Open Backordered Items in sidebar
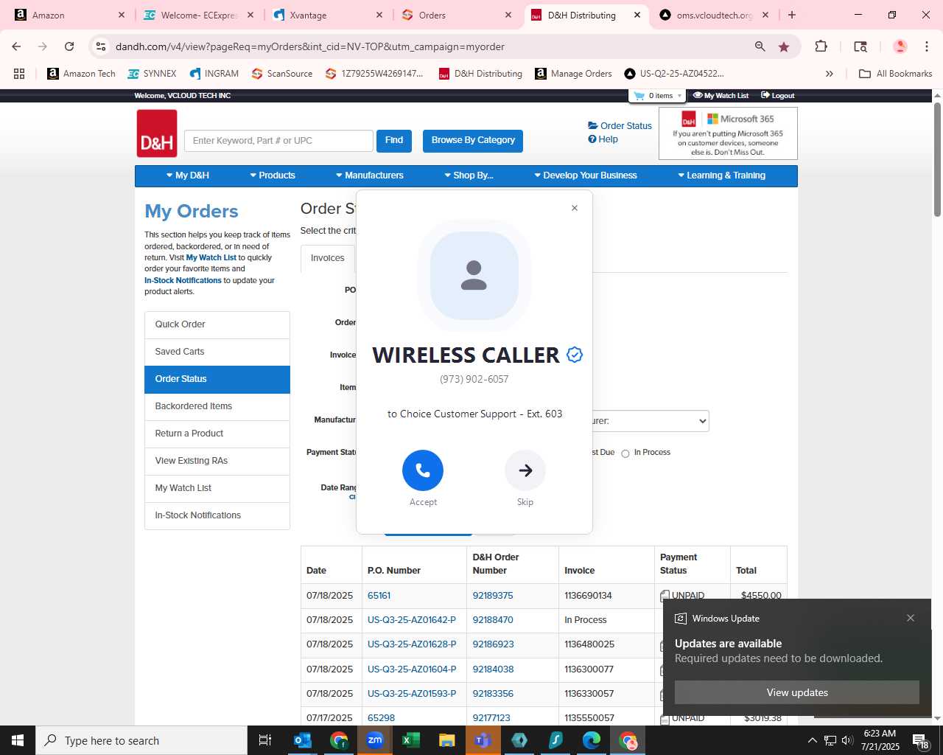Viewport: 943px width, 755px height. (217, 407)
